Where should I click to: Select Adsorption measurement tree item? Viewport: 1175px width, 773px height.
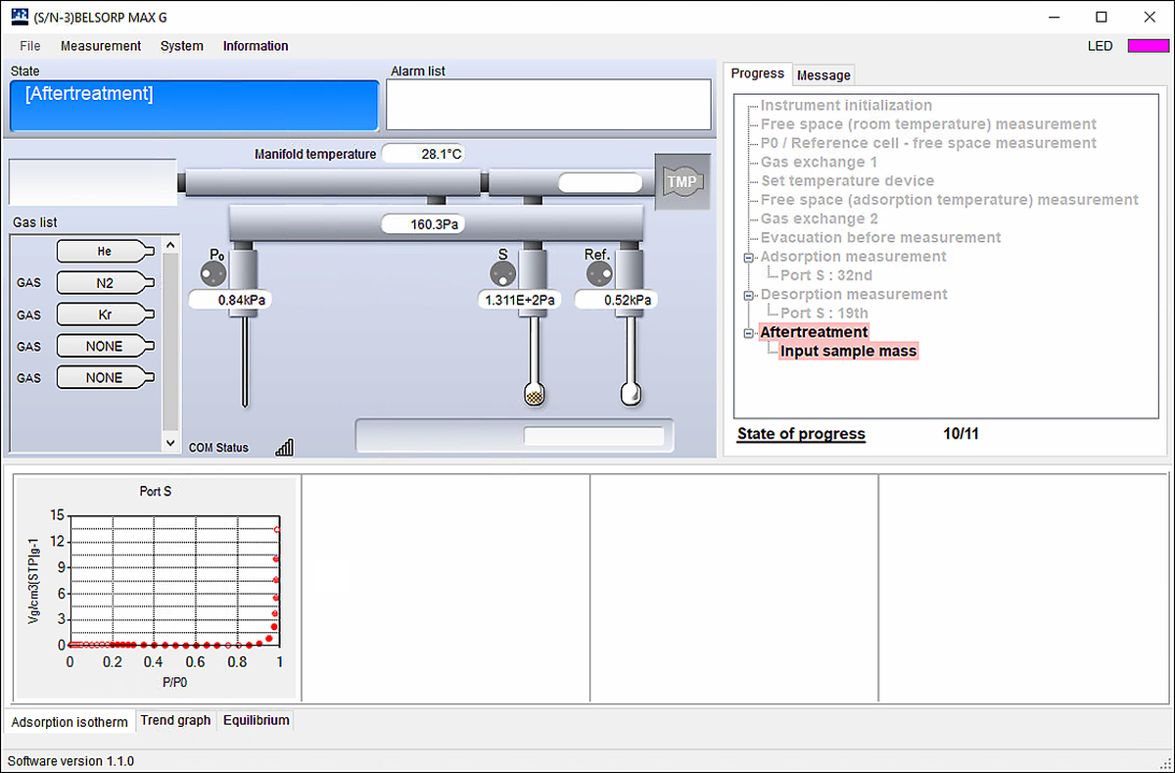pos(853,256)
